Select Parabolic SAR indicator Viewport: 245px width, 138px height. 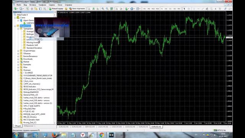(x=32, y=45)
